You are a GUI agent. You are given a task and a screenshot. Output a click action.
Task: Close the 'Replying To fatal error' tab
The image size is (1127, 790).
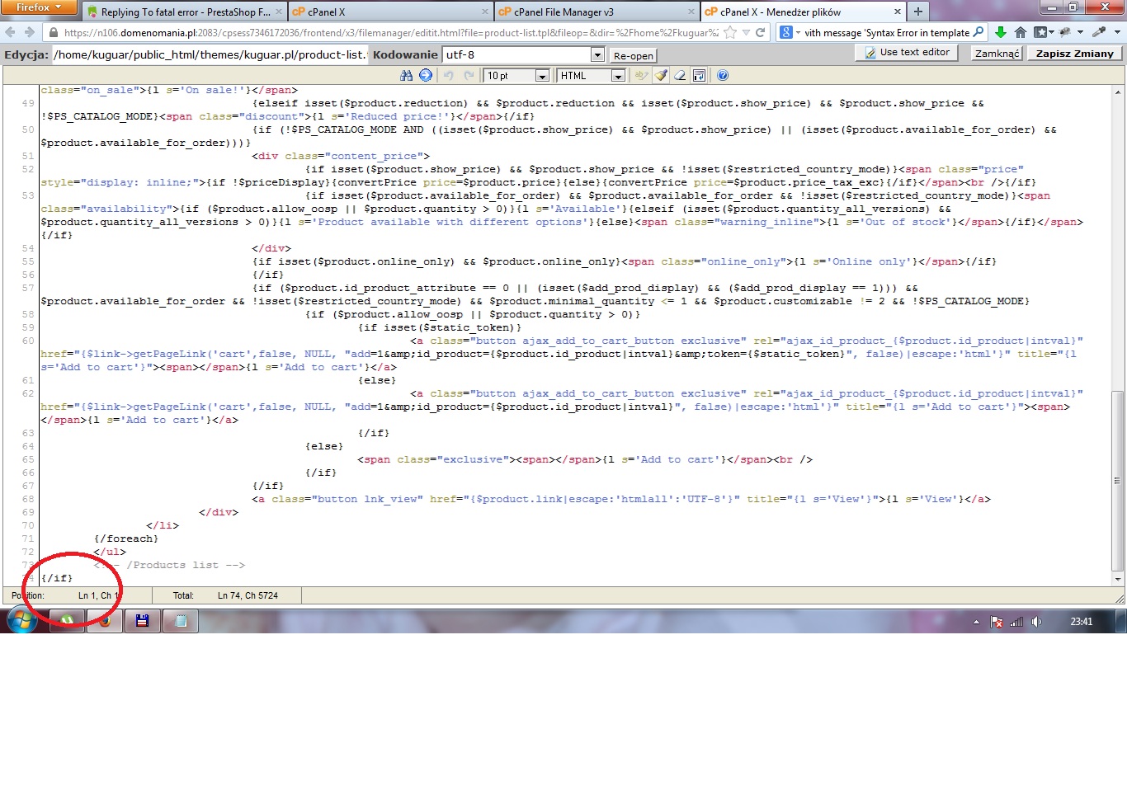(278, 12)
